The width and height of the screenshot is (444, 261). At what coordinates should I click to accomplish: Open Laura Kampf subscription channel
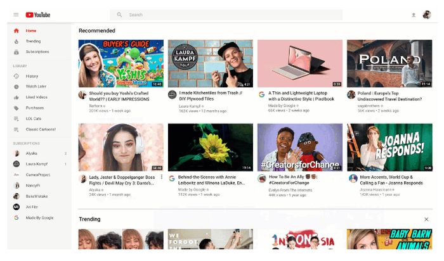point(39,164)
